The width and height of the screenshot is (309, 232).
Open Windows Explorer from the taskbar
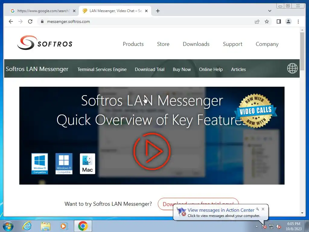[x=46, y=226]
